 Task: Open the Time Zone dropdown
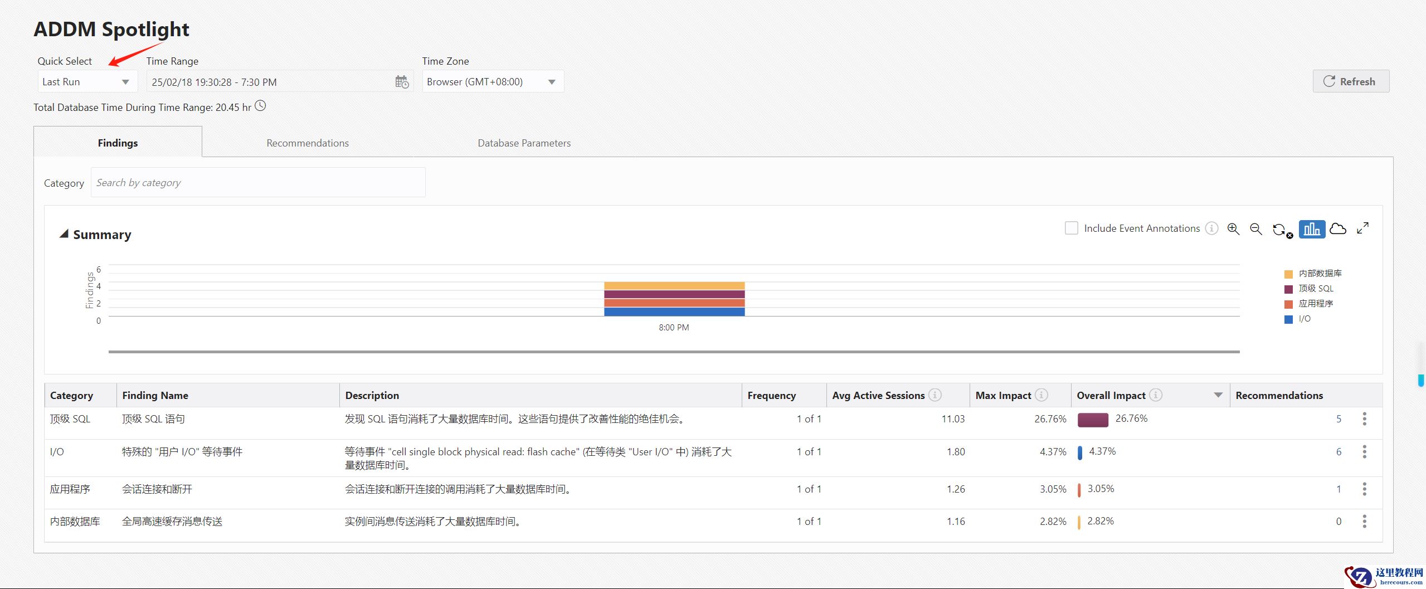492,82
